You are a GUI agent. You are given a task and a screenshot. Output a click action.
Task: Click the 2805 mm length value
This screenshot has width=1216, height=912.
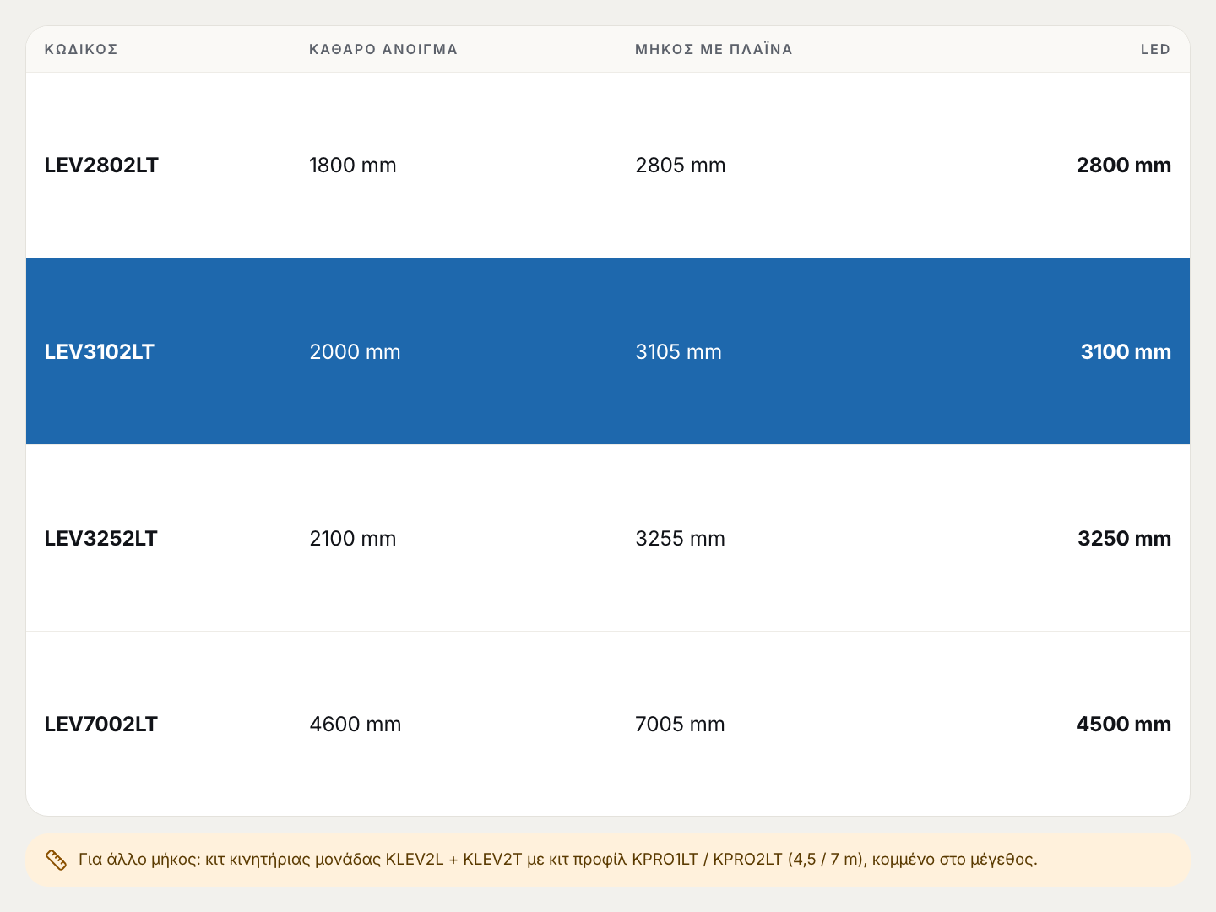[x=681, y=166]
